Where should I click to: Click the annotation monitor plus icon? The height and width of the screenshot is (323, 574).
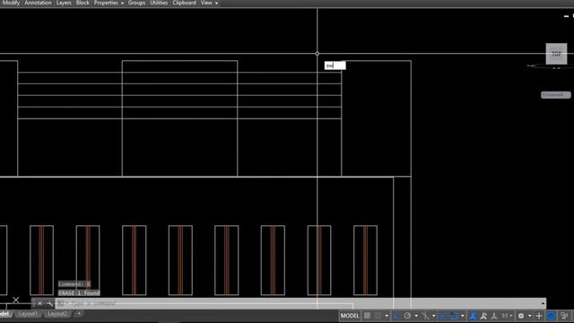point(539,315)
